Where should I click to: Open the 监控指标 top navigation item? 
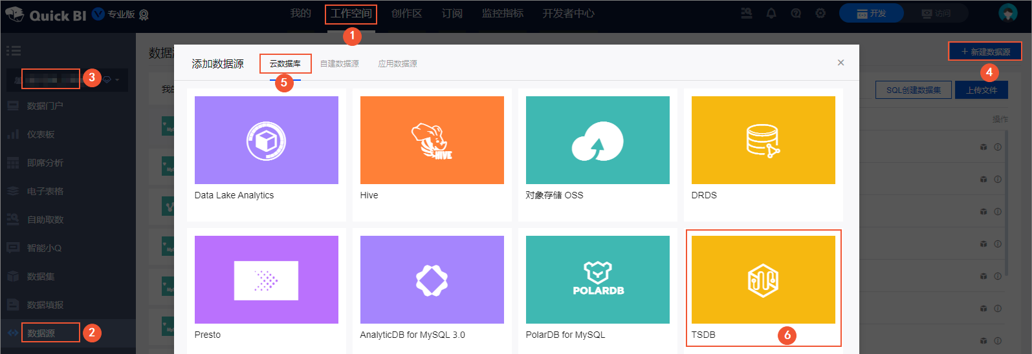pyautogui.click(x=503, y=14)
